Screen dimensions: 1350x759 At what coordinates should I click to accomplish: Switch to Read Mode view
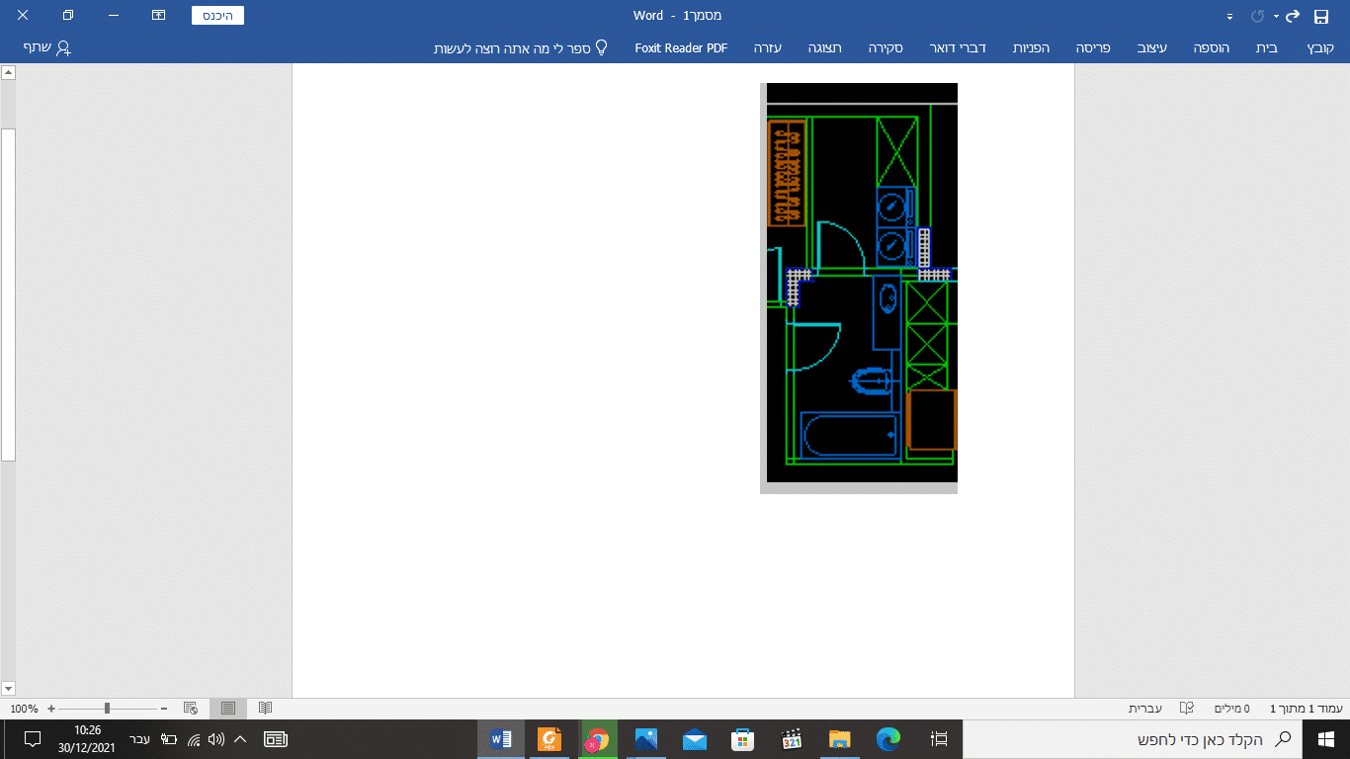(x=265, y=709)
